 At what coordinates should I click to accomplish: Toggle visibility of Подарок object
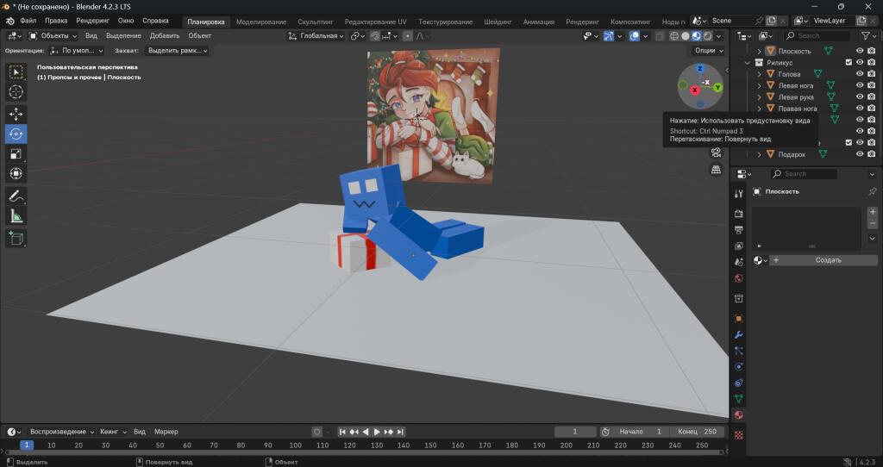(860, 154)
